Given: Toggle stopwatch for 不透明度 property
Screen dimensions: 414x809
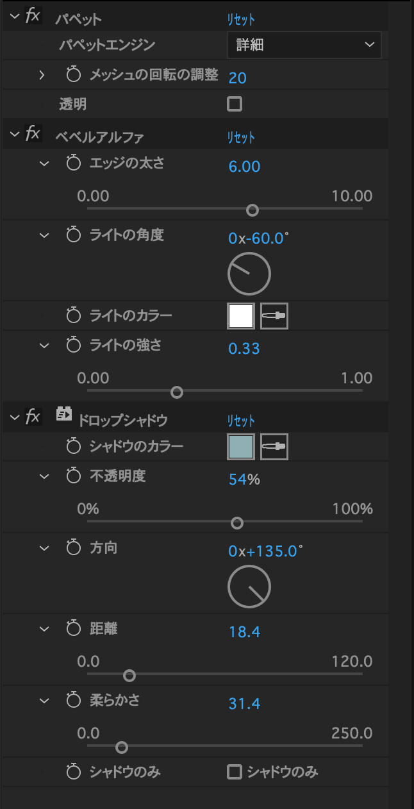Looking at the screenshot, I should click(x=74, y=476).
